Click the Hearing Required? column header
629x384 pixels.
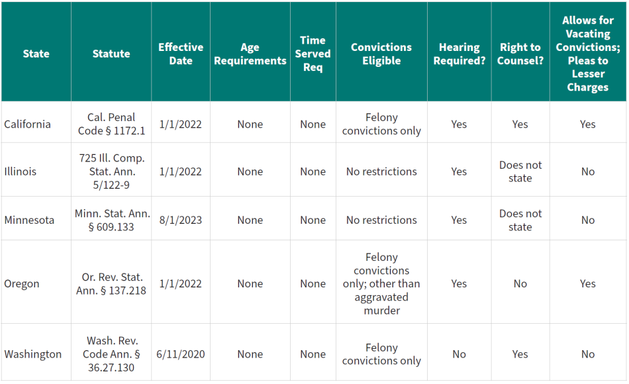point(459,54)
